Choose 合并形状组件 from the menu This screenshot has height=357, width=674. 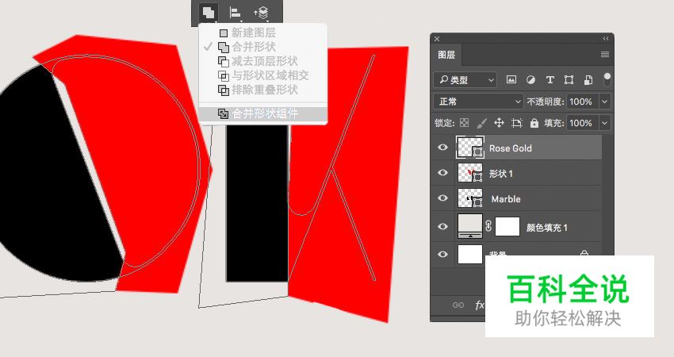tap(265, 113)
